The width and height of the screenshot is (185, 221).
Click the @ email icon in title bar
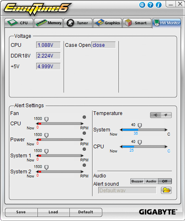142,5
